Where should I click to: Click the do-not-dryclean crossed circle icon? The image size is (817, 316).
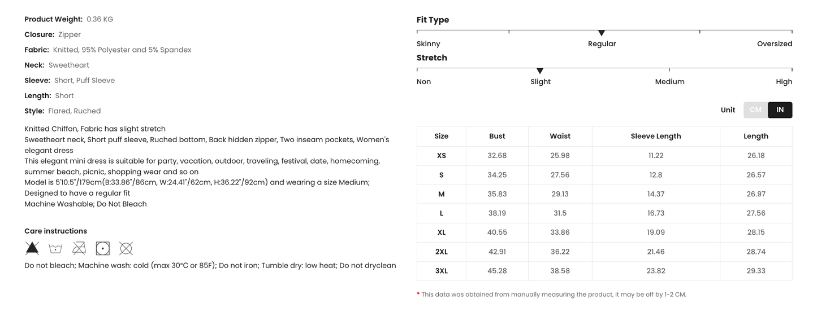coord(126,248)
